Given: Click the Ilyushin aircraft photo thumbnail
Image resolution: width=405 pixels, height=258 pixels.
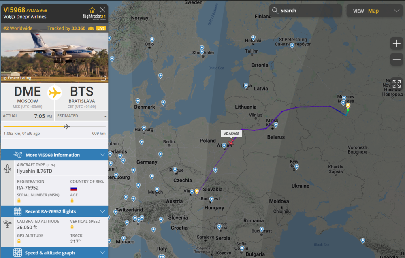Looking at the screenshot, I should 55,57.
